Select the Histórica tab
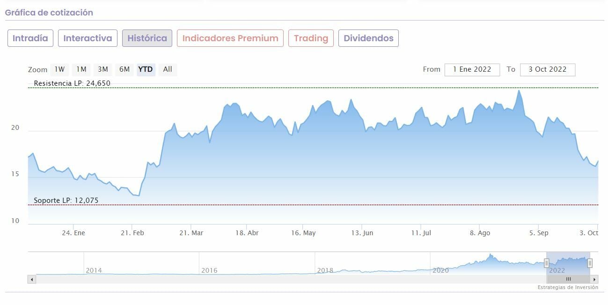This screenshot has width=608, height=305. (147, 38)
